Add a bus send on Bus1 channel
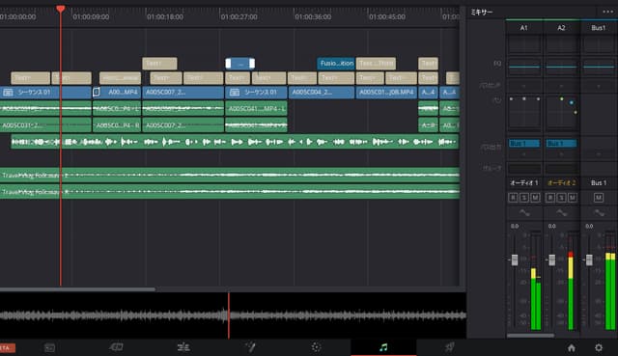Screen dimensions: 618x356 click(x=599, y=86)
